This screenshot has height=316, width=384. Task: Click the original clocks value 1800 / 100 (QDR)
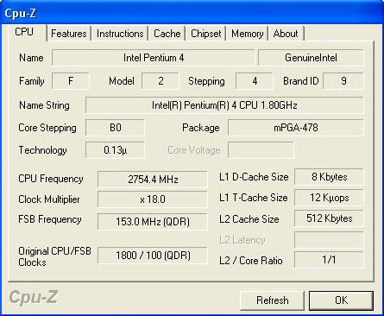coord(153,256)
